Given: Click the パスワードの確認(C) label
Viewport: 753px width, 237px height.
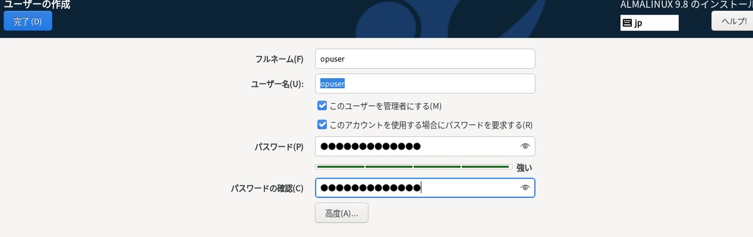Looking at the screenshot, I should 267,188.
